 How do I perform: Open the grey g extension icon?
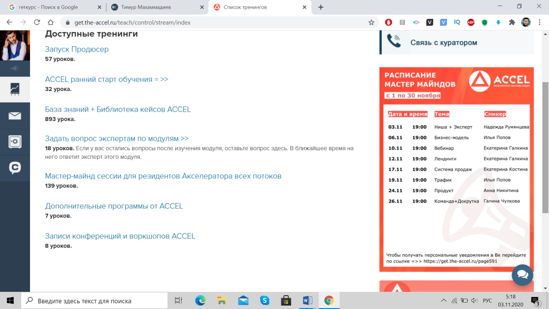[402, 22]
